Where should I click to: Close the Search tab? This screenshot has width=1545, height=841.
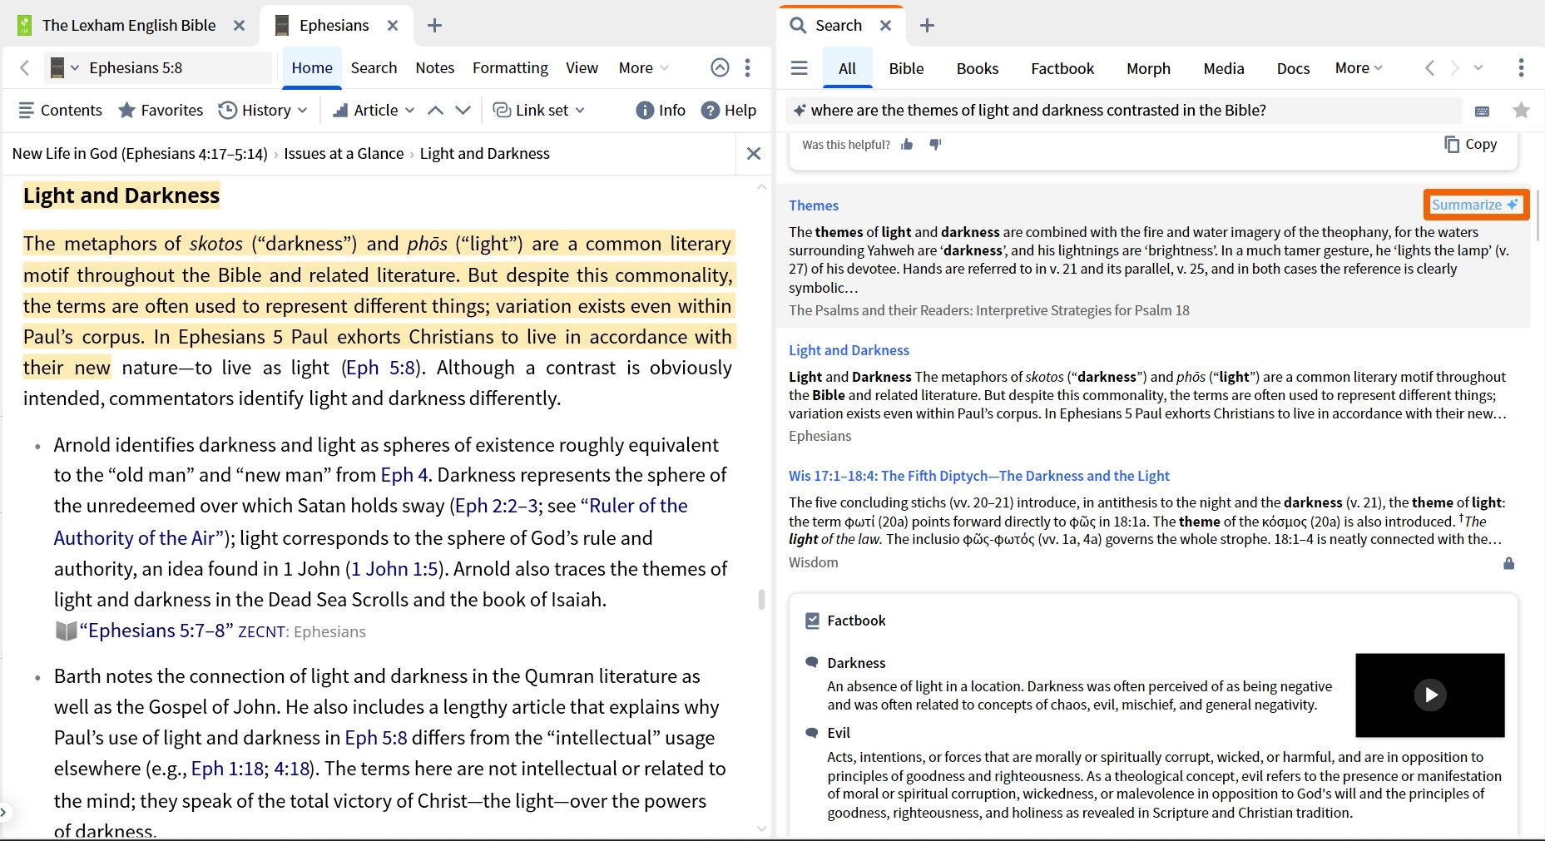885,26
